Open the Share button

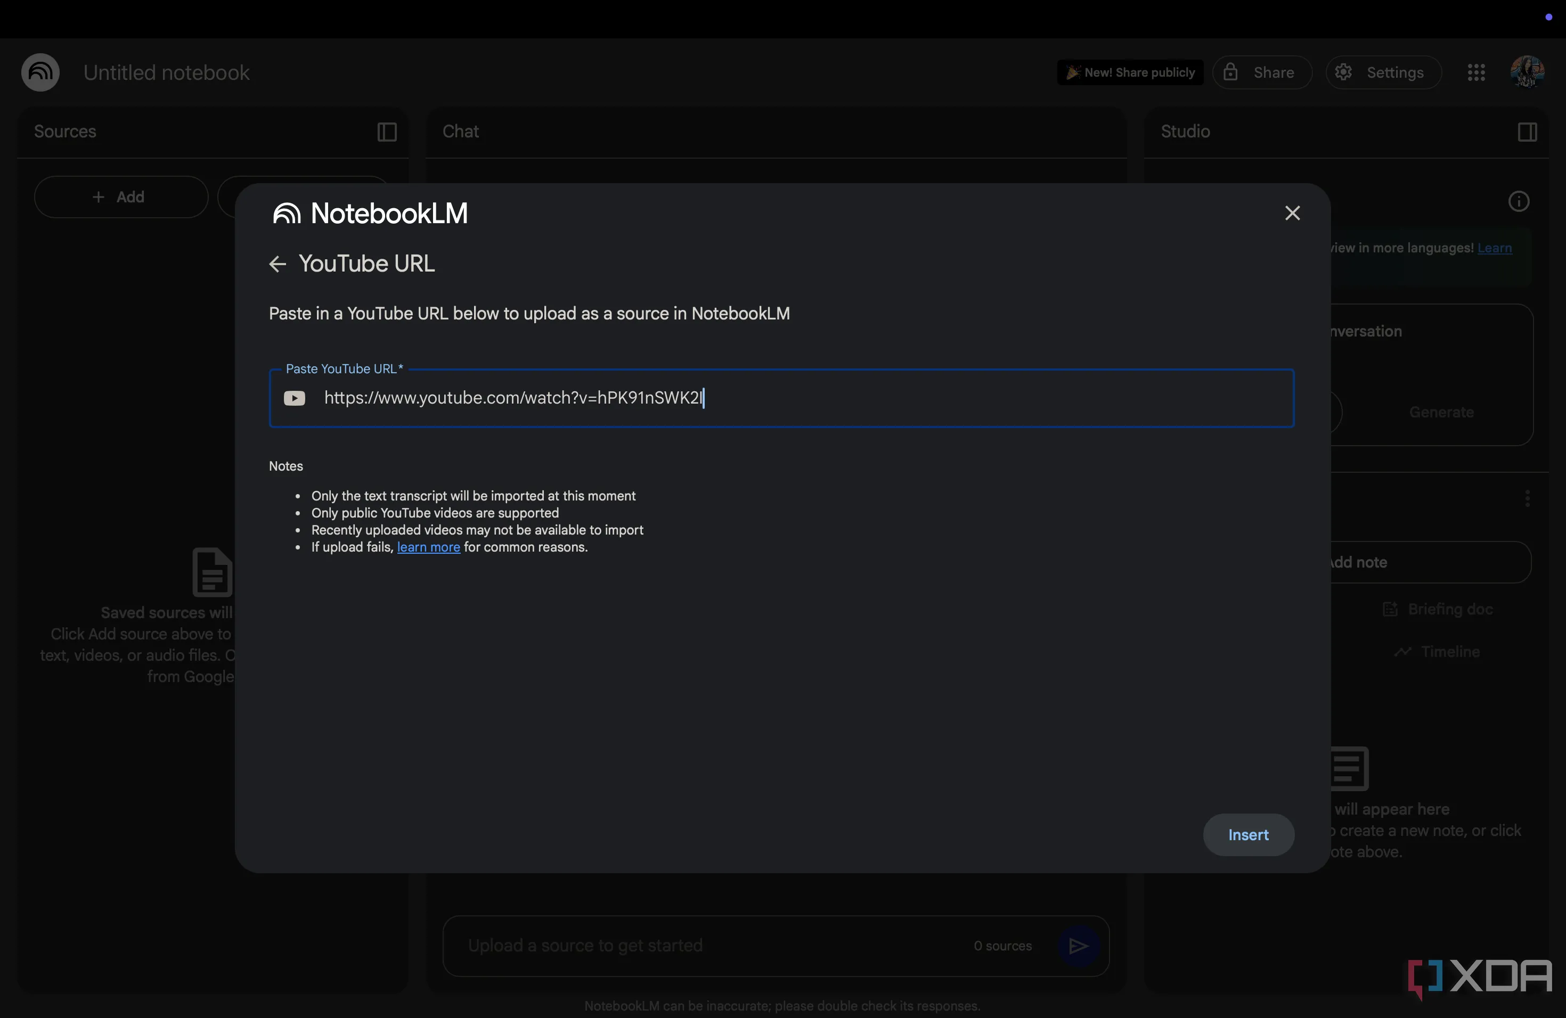1261,72
